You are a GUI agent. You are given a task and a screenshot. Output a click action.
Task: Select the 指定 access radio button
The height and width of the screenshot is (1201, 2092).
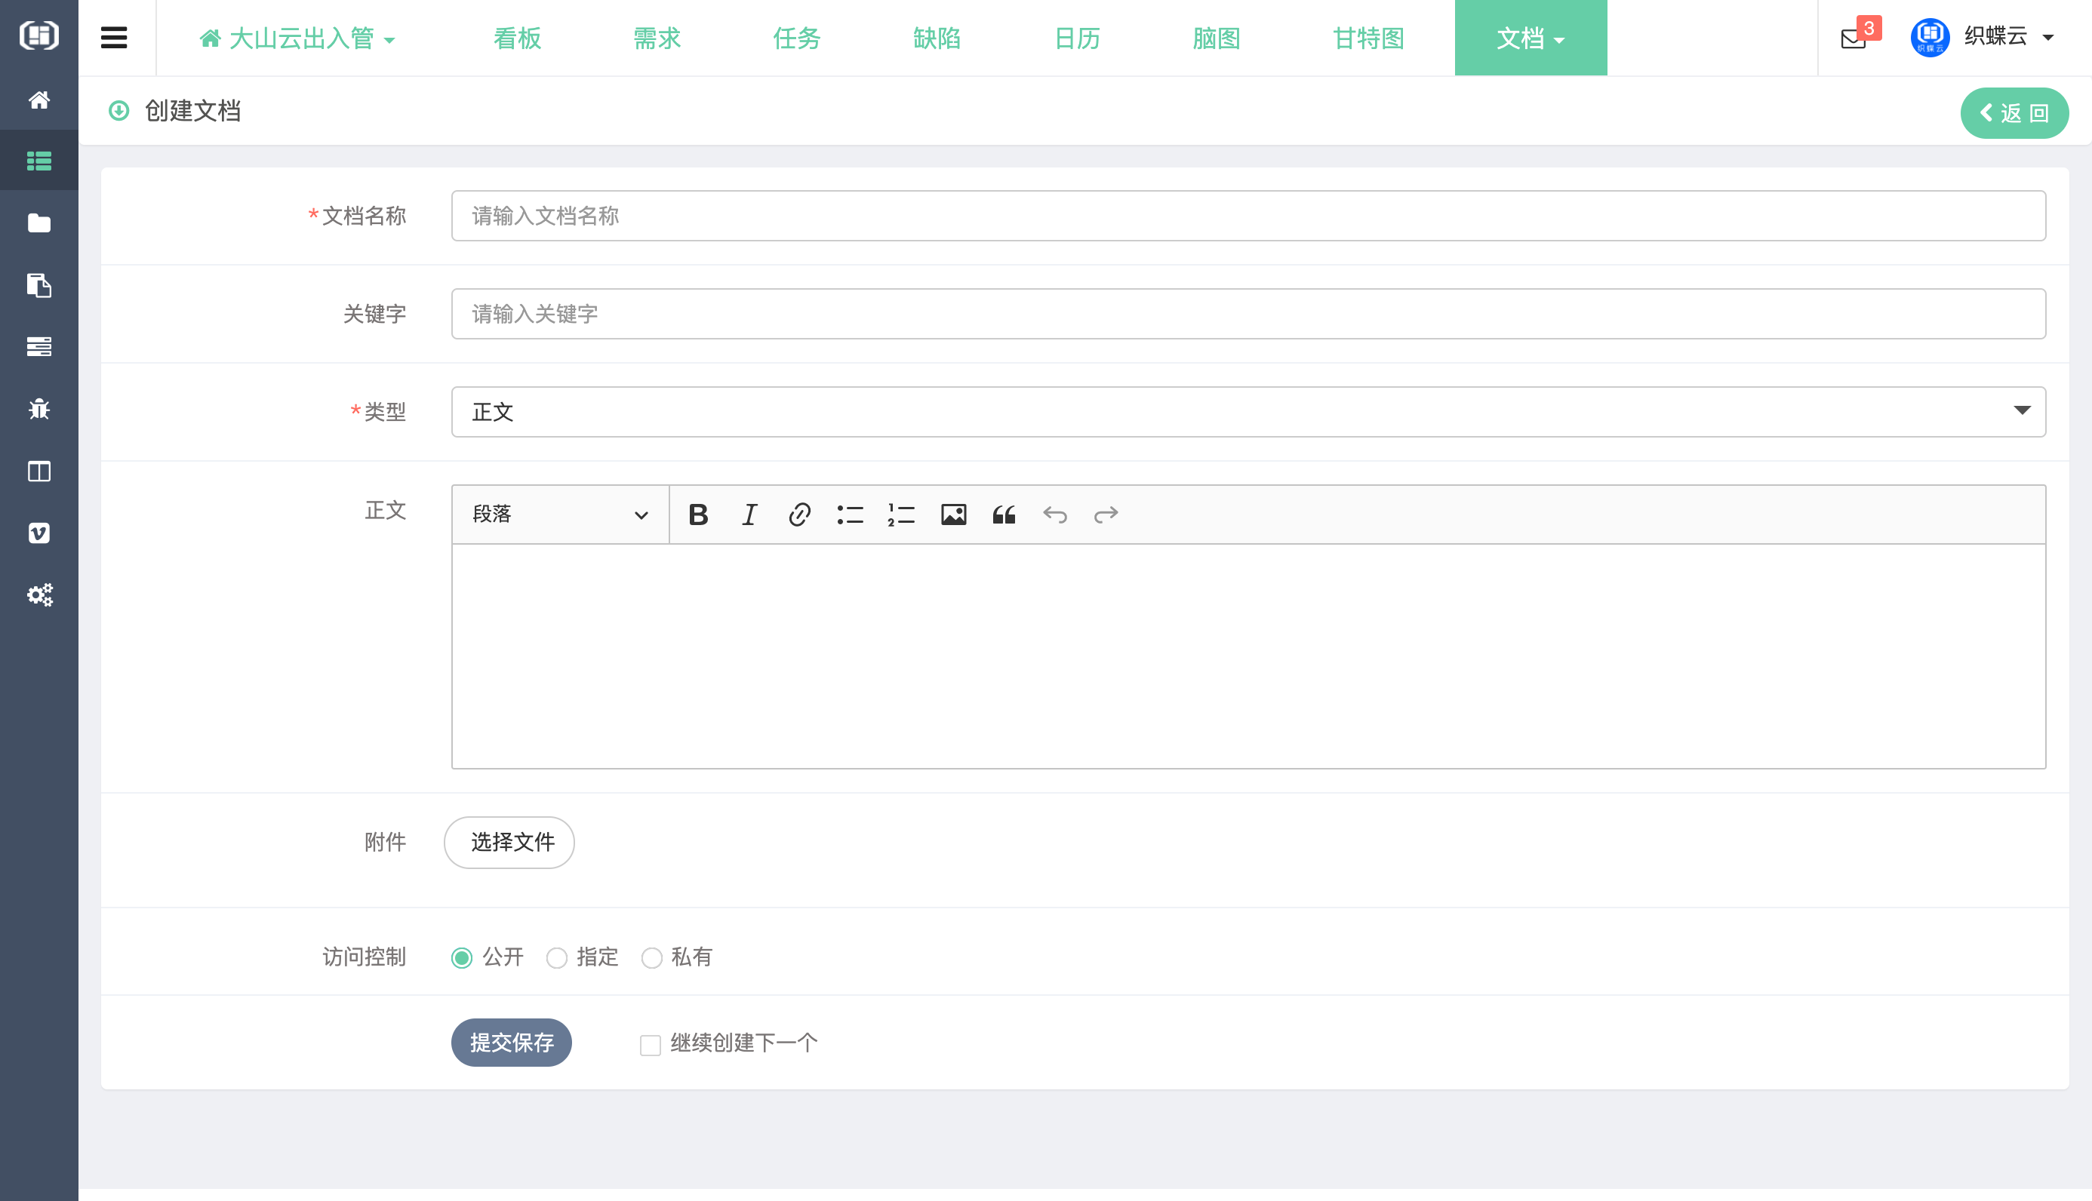tap(557, 957)
